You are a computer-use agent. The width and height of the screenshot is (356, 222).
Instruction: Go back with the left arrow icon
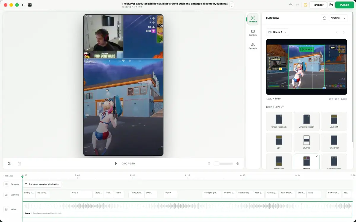coord(23,5)
